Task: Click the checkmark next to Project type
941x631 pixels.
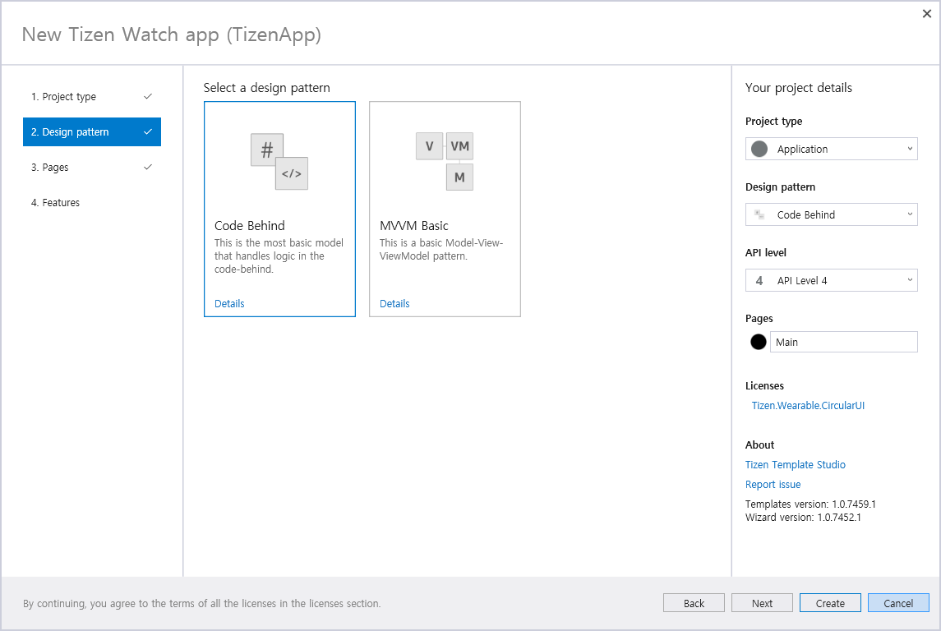Action: (148, 96)
